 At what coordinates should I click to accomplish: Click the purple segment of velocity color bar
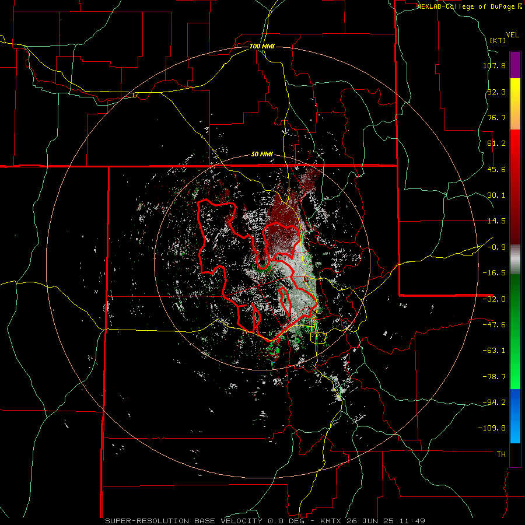coord(515,65)
